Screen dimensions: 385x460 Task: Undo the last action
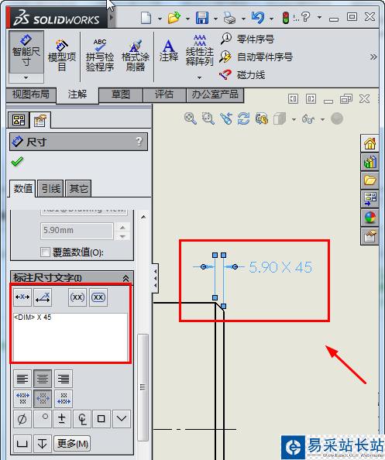tap(257, 18)
